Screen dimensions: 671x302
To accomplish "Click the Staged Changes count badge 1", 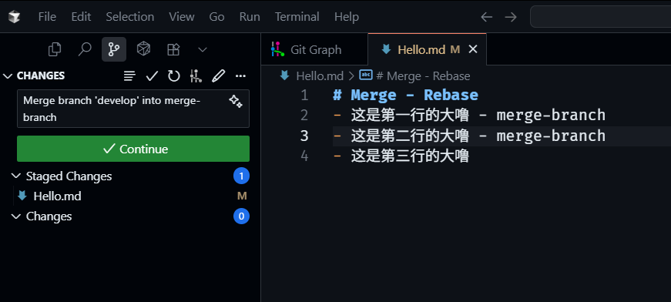I will click(x=241, y=176).
